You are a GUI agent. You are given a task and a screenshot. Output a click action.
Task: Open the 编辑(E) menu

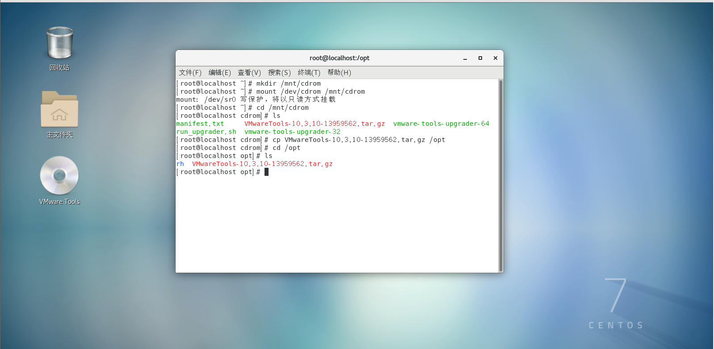219,72
